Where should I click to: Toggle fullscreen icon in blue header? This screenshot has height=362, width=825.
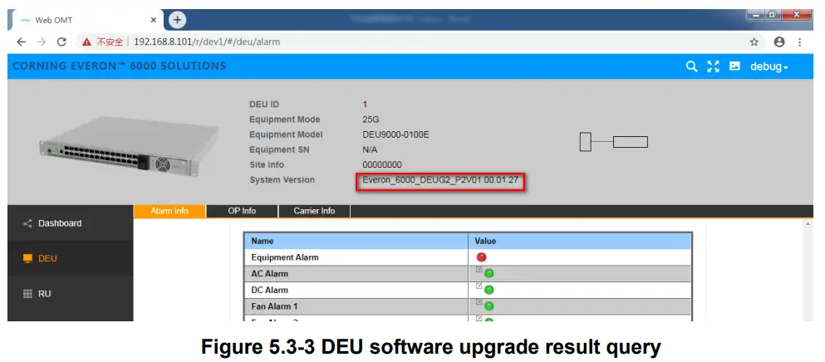(x=713, y=66)
